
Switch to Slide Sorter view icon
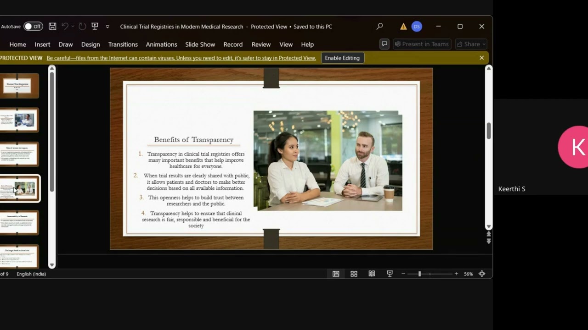(354, 274)
